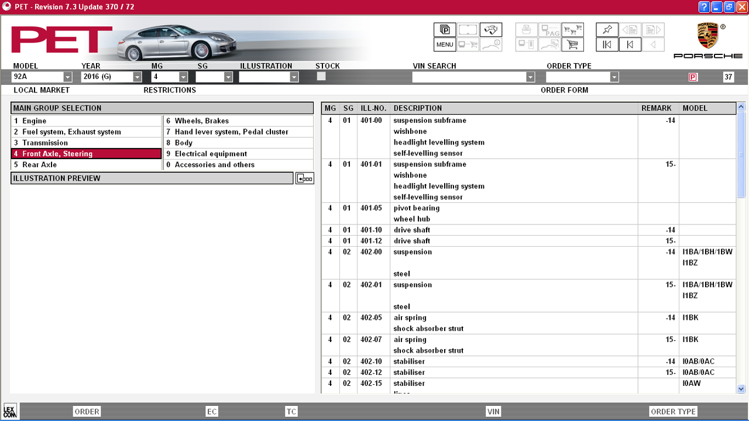Viewport: 749px width, 421px height.
Task: Click the REMARK column header
Action: (x=658, y=108)
